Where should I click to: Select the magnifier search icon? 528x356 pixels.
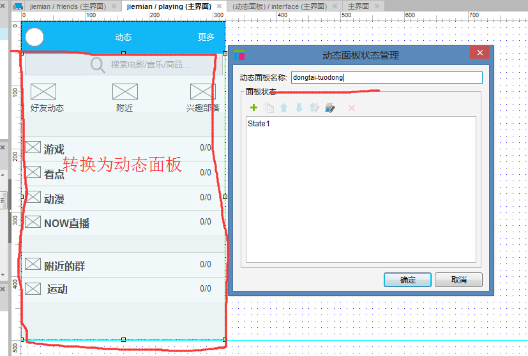point(98,65)
